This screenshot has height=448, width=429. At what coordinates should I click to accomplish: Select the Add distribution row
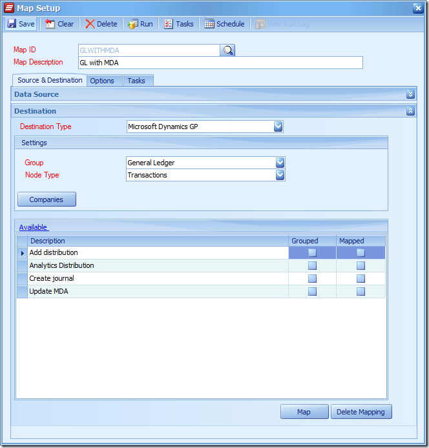click(201, 253)
